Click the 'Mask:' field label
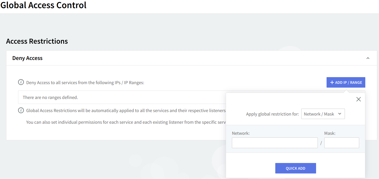 [330, 133]
